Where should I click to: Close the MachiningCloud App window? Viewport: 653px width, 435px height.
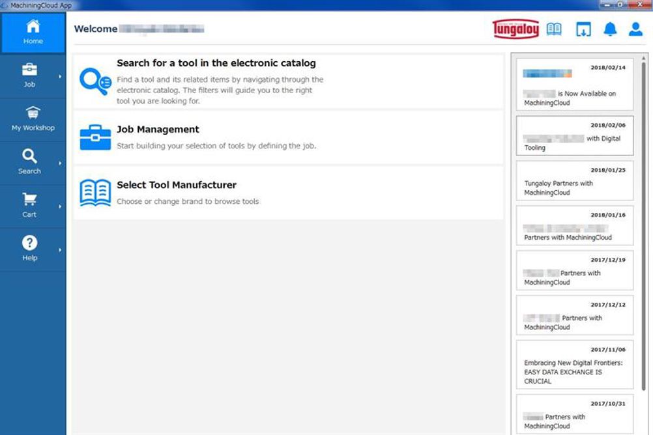[640, 5]
